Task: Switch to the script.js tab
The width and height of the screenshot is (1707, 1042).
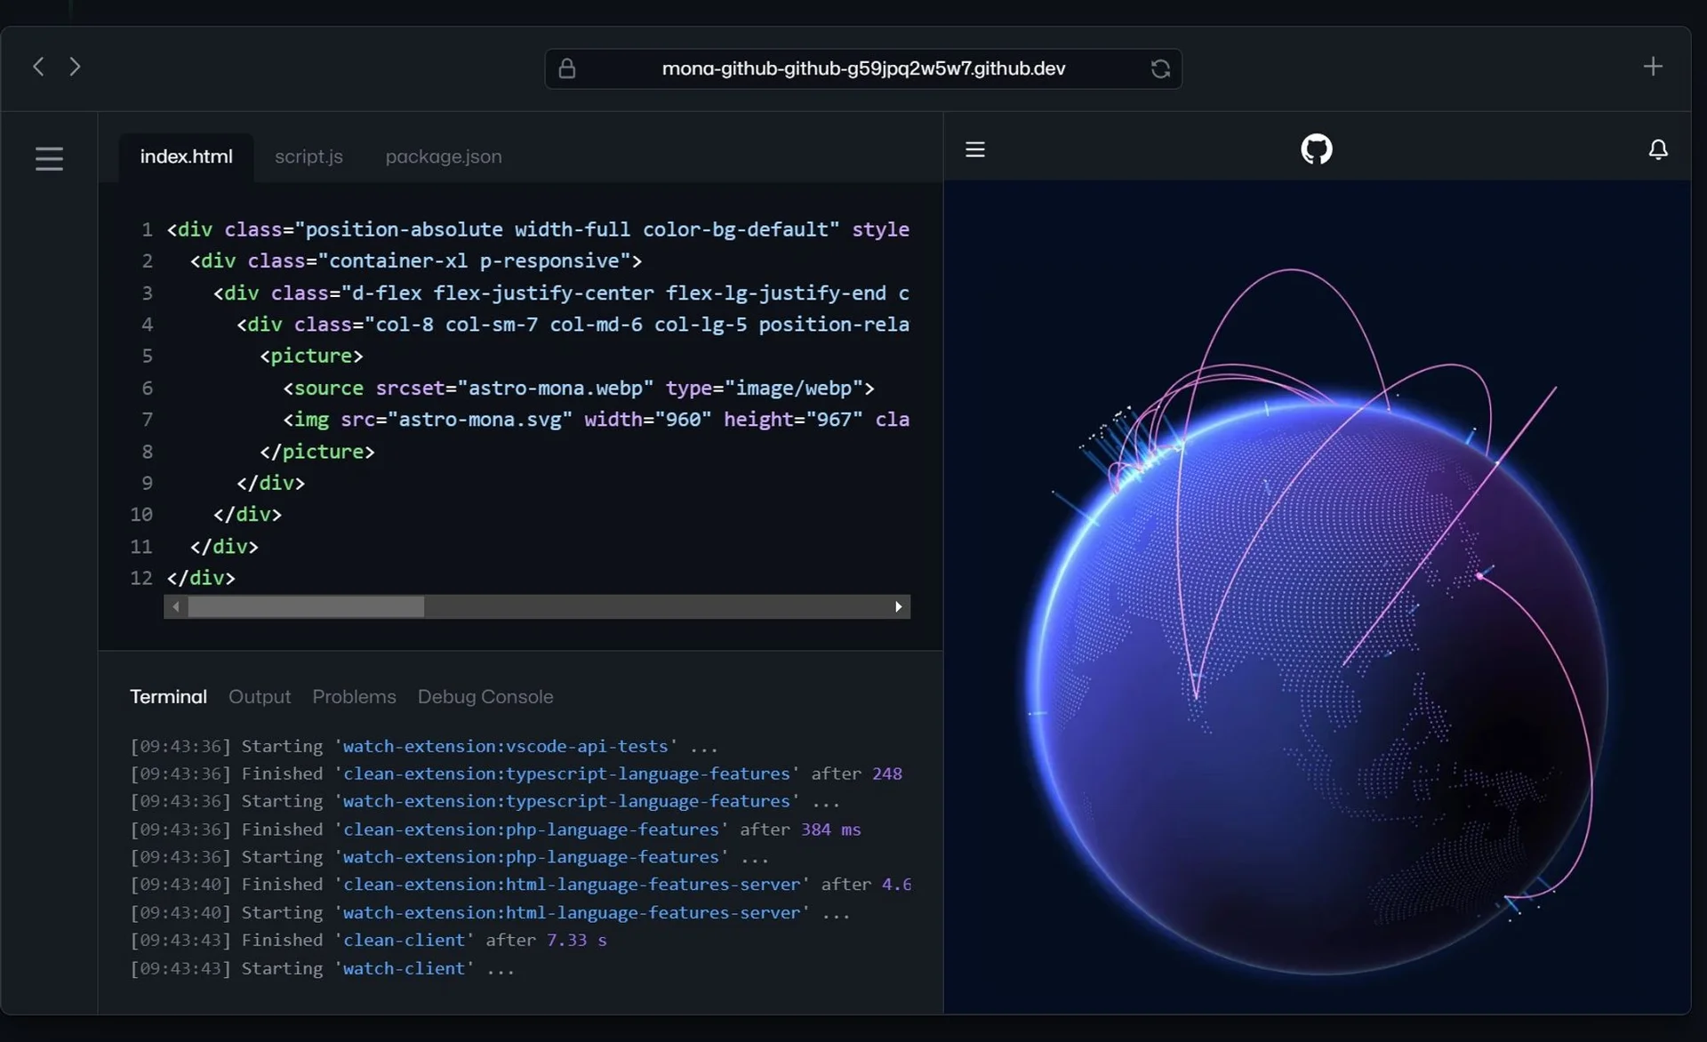Action: (x=309, y=156)
